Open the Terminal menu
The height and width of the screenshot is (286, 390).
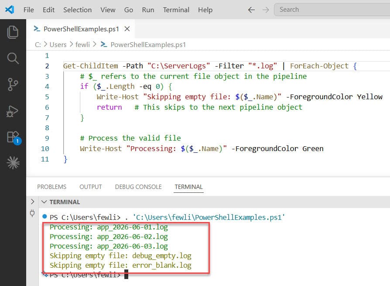pyautogui.click(x=176, y=10)
